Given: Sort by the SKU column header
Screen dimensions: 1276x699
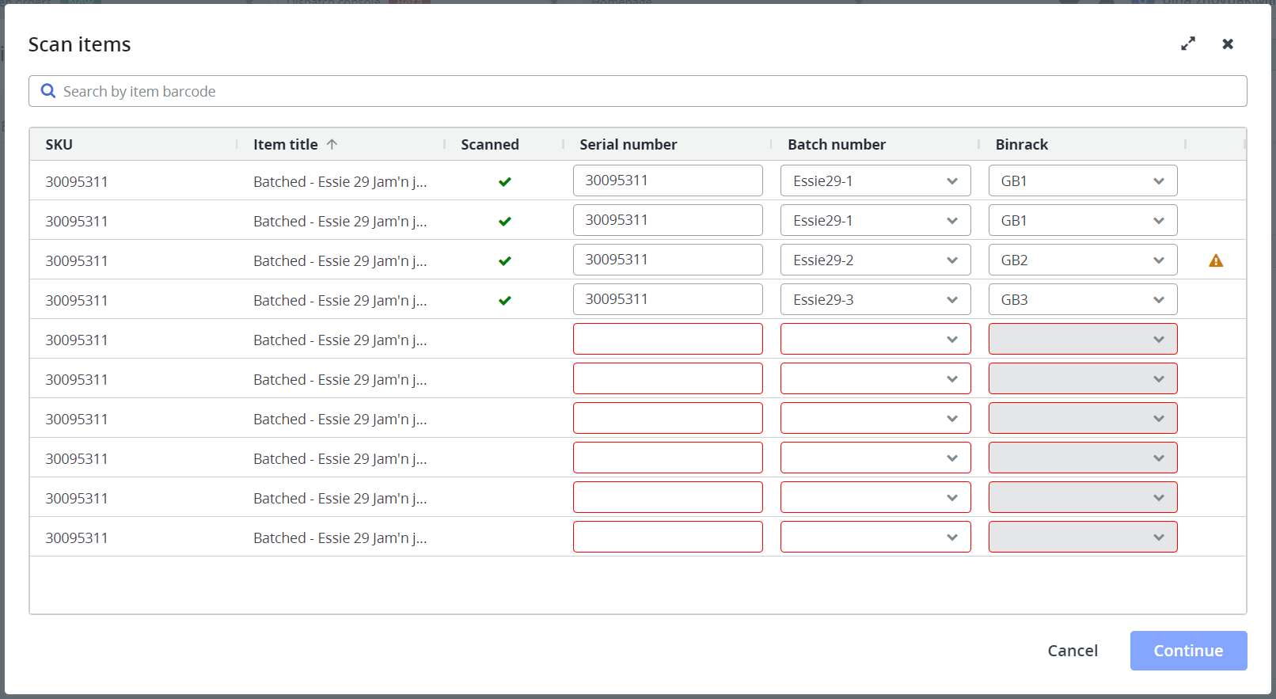Looking at the screenshot, I should click(x=59, y=145).
